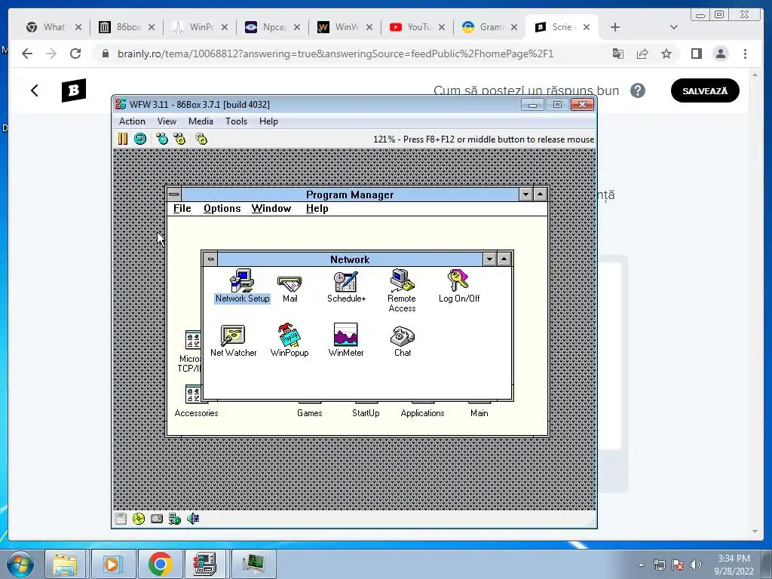Viewport: 772px width, 579px height.
Task: Select the StartUp program group
Action: (366, 412)
